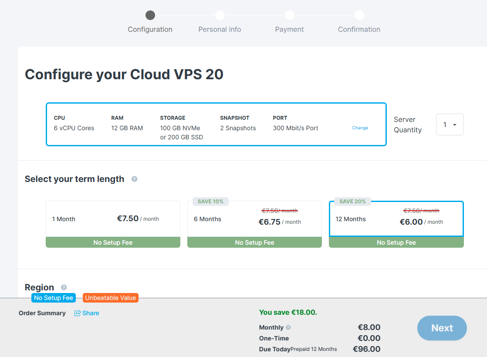Click the Monthly info question icon
This screenshot has height=357, width=487.
pos(288,327)
